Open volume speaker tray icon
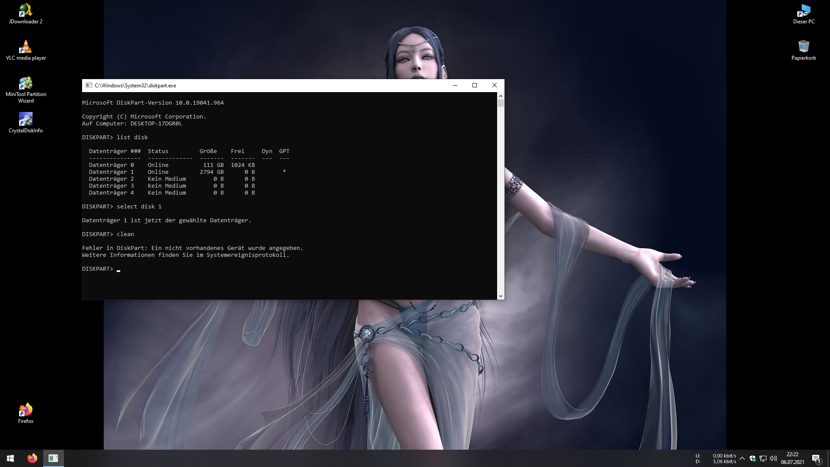This screenshot has height=467, width=830. tap(773, 458)
